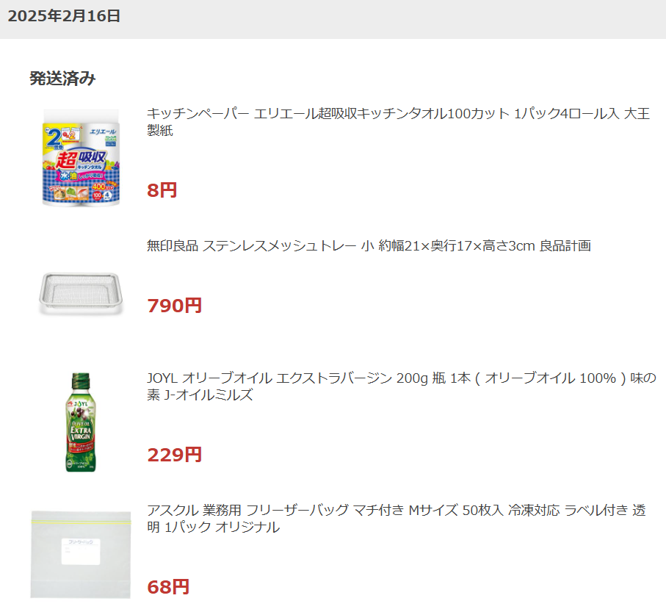The height and width of the screenshot is (612, 666).
Task: Click 良品計画 brand name in tray title
Action: click(565, 245)
